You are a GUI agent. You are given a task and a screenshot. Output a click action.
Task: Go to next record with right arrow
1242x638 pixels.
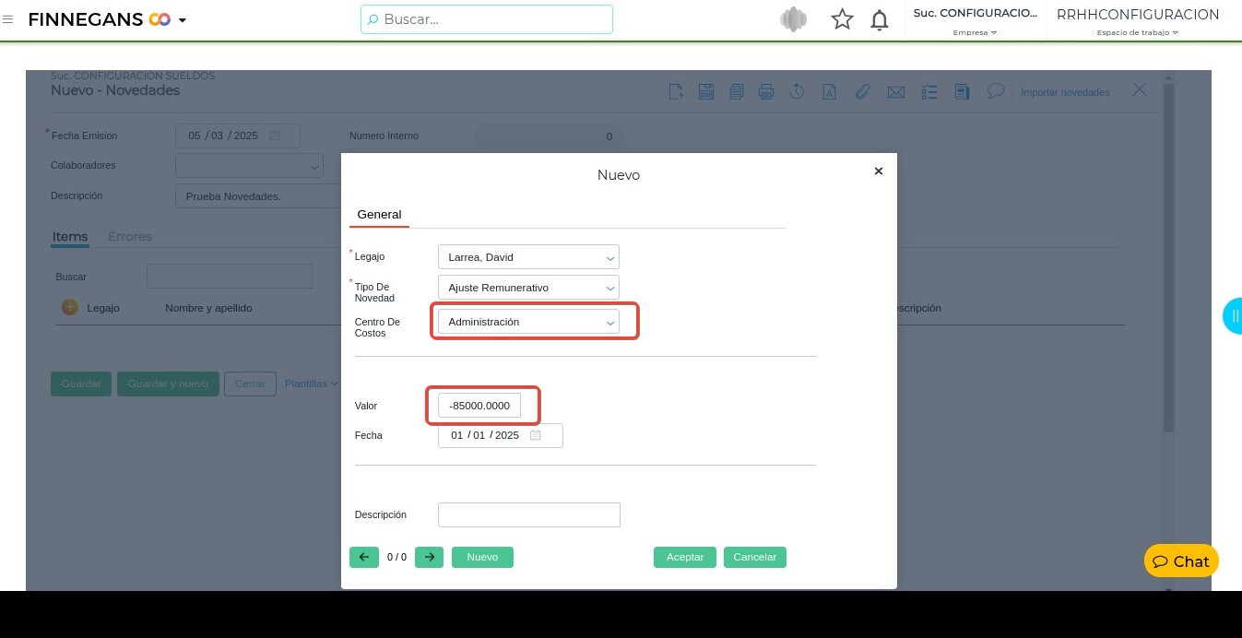pyautogui.click(x=430, y=557)
